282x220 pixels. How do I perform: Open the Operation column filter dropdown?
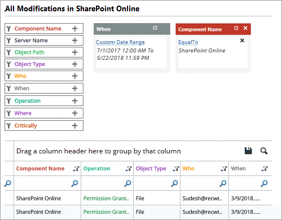click(129, 169)
